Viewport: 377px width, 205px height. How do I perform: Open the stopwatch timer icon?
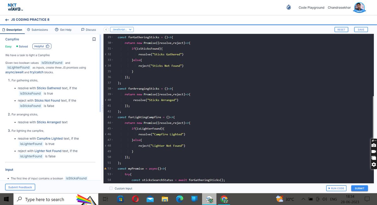click(289, 7)
